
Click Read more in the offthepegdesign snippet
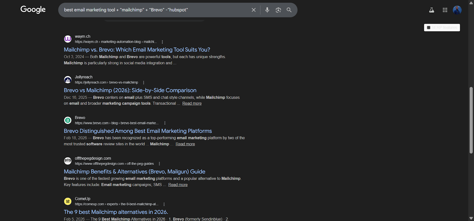pos(178,185)
